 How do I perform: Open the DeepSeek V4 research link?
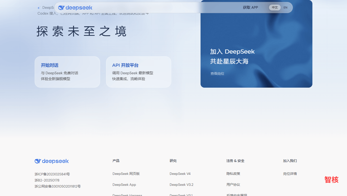(180, 174)
